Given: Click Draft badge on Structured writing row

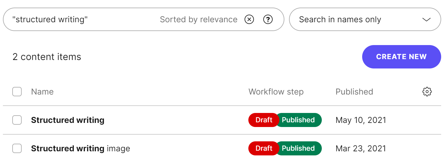Looking at the screenshot, I should click(263, 120).
